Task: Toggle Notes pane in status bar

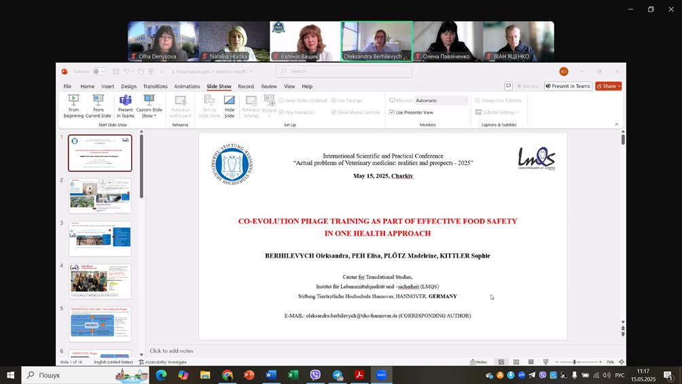Action: tap(478, 362)
